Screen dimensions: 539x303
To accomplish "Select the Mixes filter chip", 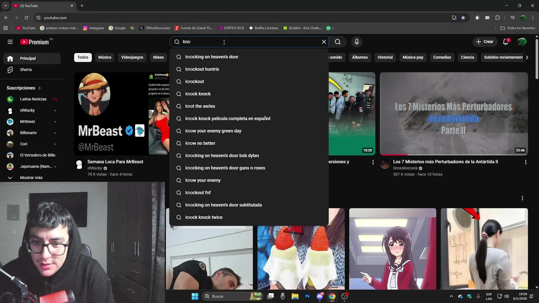I will coord(158,57).
